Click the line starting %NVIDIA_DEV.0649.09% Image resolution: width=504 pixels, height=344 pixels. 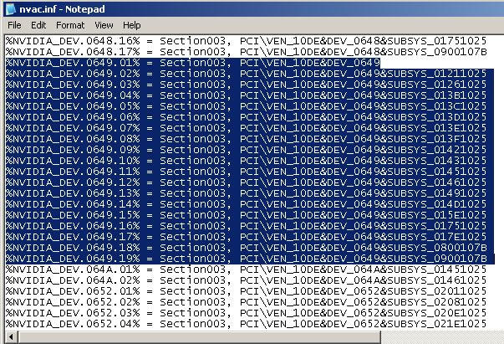tap(247, 150)
